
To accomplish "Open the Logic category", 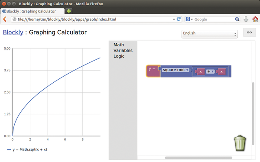I will coord(119,56).
